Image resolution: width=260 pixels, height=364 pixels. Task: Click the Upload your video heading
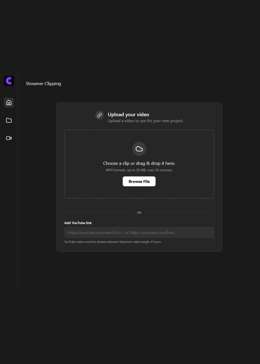(128, 114)
